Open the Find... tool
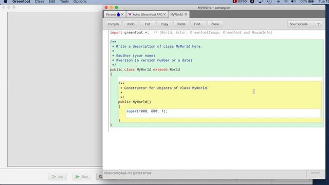329x185 pixels. (x=198, y=24)
